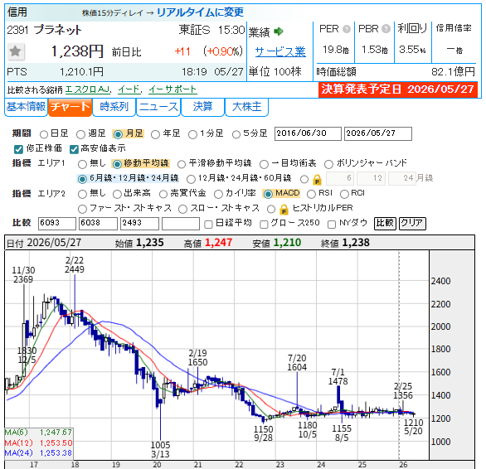The image size is (486, 469).
Task: Select the 平滑移動平均線 indicator
Action: (182, 164)
